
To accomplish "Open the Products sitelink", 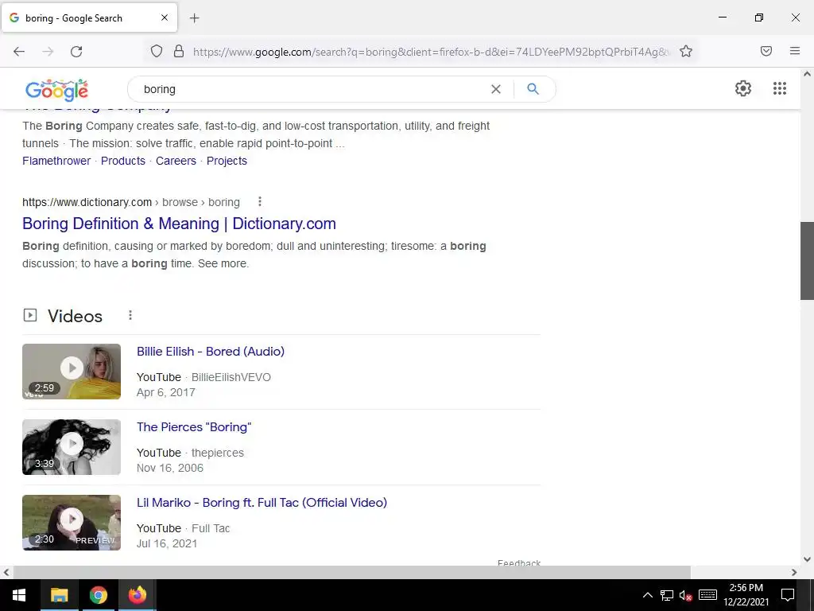I will (x=123, y=161).
